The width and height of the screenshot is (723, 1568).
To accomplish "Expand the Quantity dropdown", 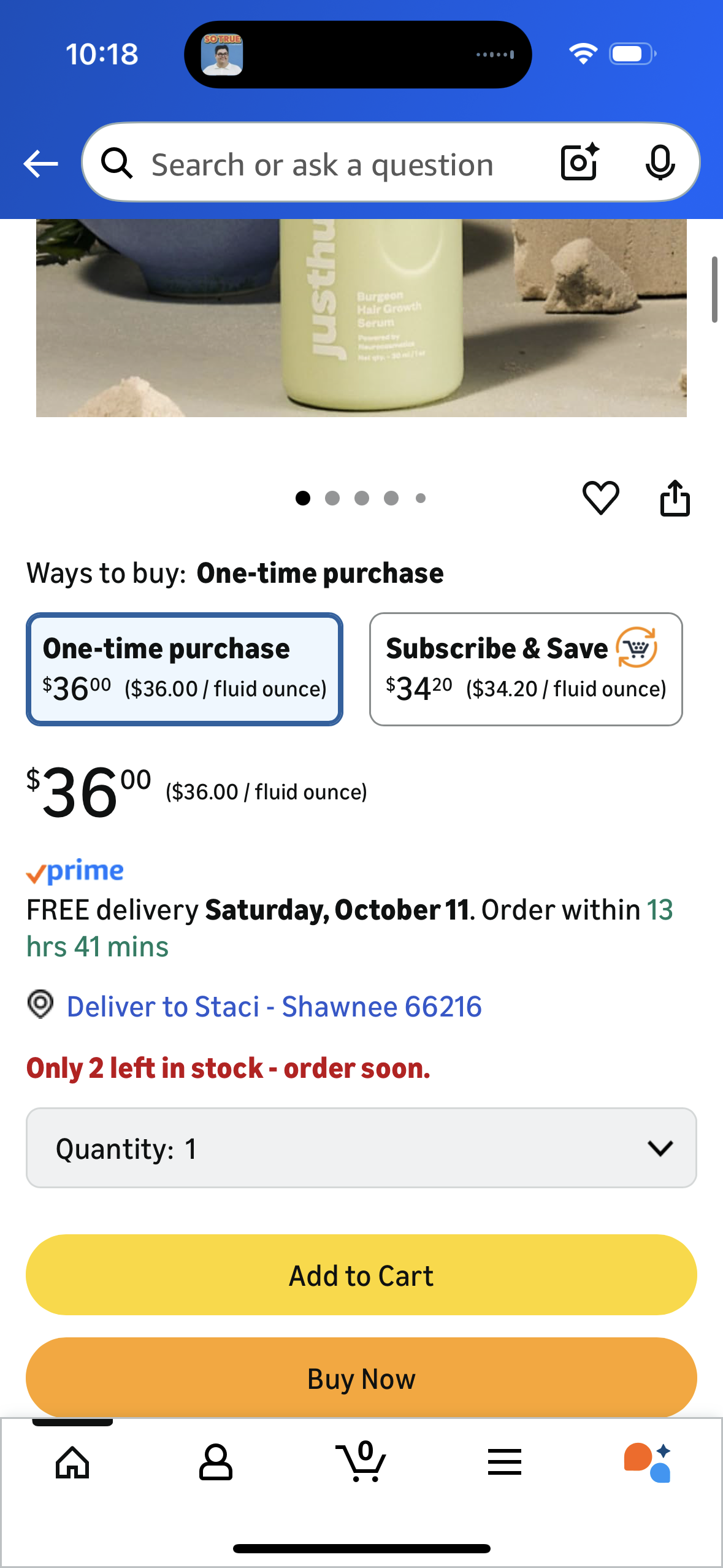I will 361,1148.
